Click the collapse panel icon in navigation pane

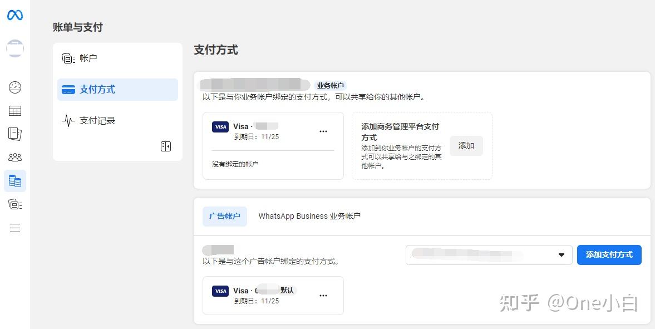tap(165, 146)
